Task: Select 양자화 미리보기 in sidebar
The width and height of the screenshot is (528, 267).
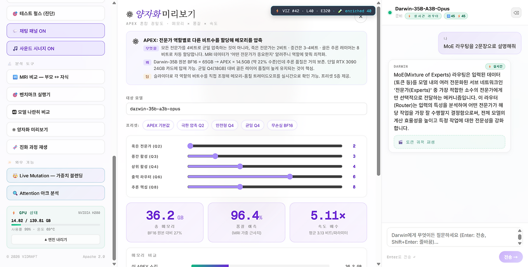Action: click(x=56, y=129)
